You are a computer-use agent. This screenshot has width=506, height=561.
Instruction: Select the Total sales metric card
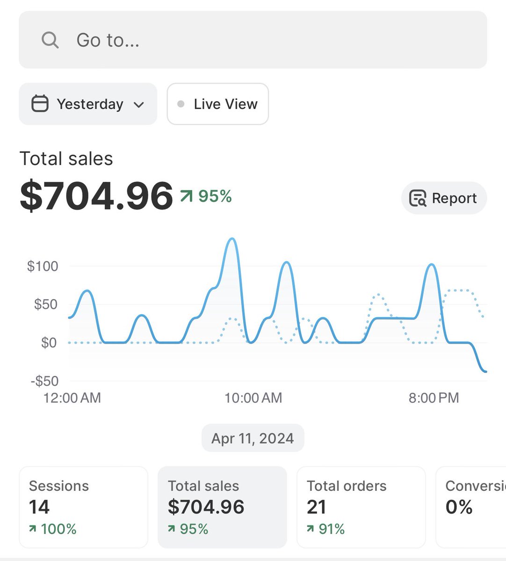223,507
